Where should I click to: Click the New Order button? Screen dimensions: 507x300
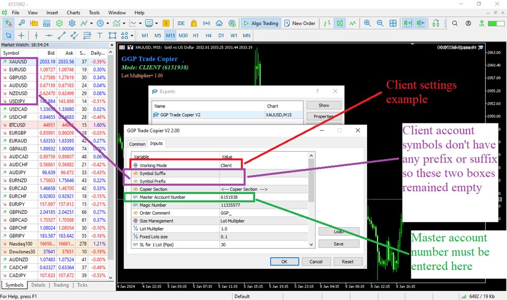pyautogui.click(x=300, y=23)
